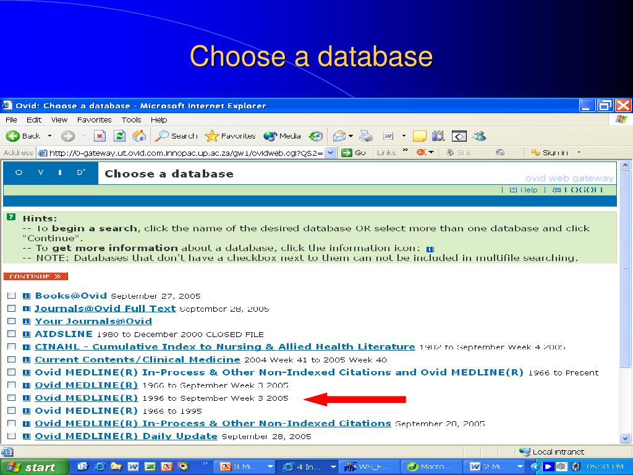Click the red Continue button
The width and height of the screenshot is (633, 475).
(x=35, y=276)
